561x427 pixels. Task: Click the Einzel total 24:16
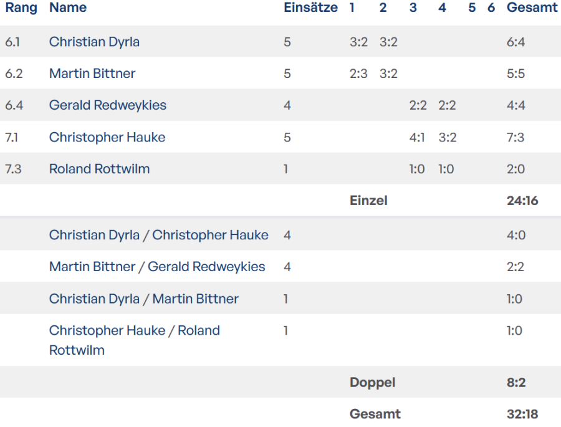point(522,201)
